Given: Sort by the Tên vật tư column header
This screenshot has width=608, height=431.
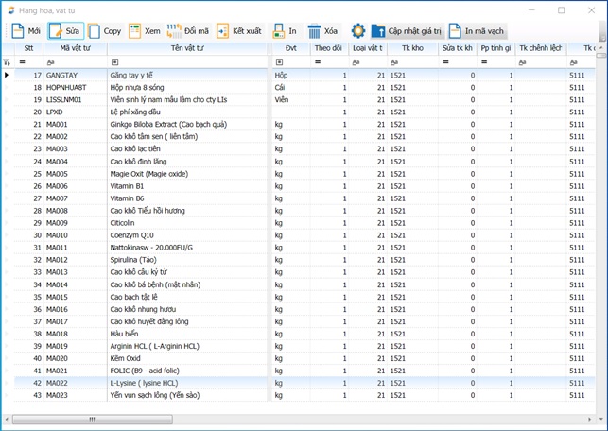Looking at the screenshot, I should 189,47.
